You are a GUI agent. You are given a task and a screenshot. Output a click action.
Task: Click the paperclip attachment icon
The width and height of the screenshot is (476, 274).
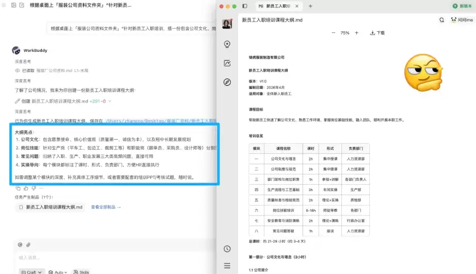pyautogui.click(x=28, y=244)
